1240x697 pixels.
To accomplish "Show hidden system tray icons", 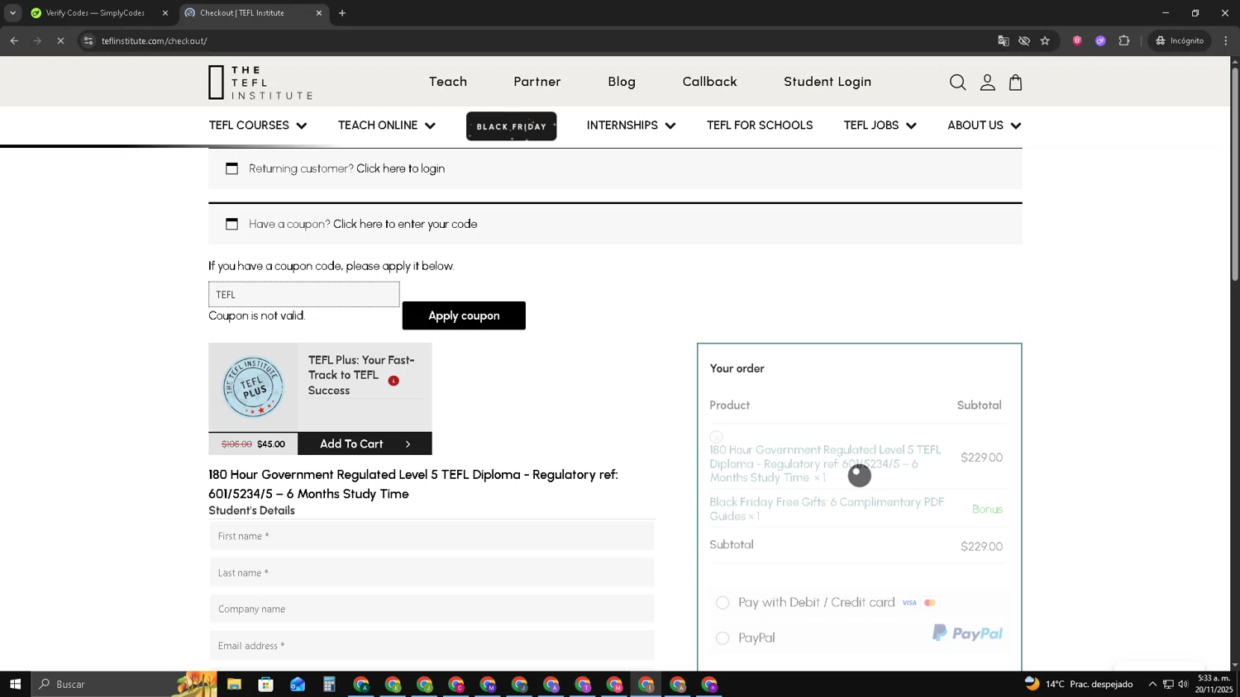I will point(1152,684).
